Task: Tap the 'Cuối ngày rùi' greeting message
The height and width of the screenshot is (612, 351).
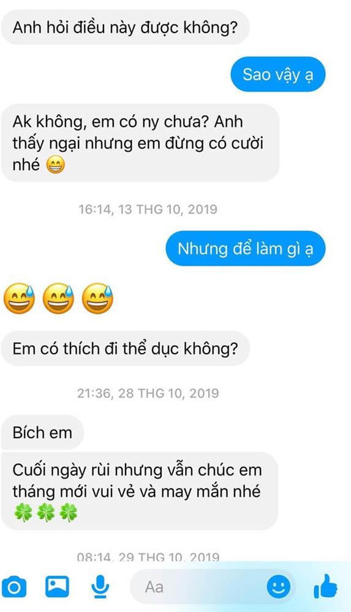Action: click(x=139, y=491)
